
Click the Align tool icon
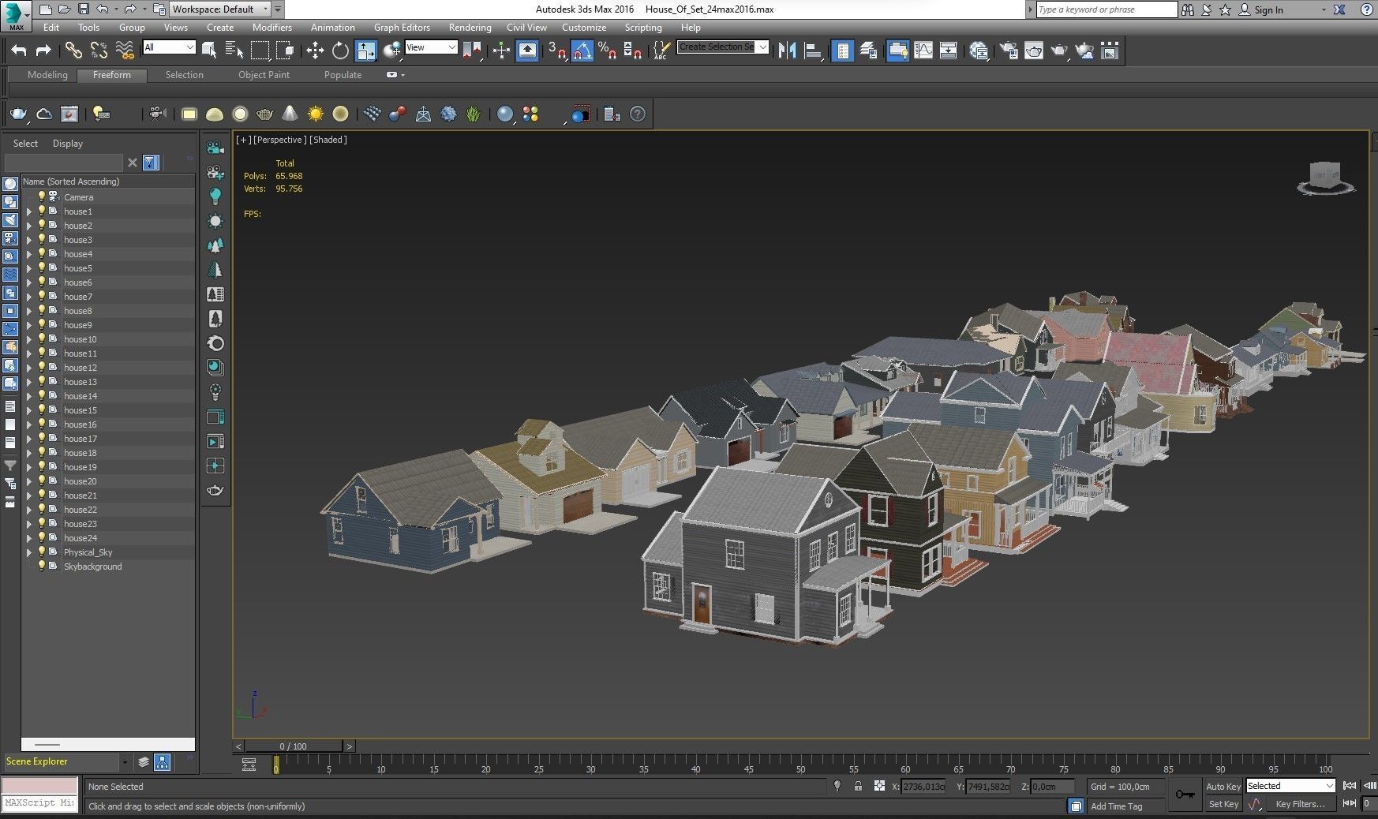(813, 50)
